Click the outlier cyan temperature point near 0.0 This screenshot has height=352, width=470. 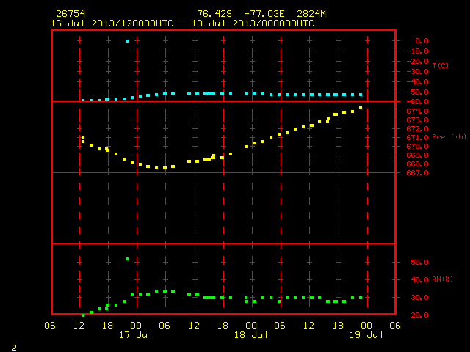[127, 41]
